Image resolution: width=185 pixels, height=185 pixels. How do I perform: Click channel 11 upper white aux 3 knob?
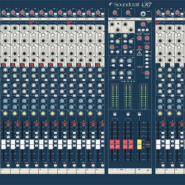coord(52,85)
